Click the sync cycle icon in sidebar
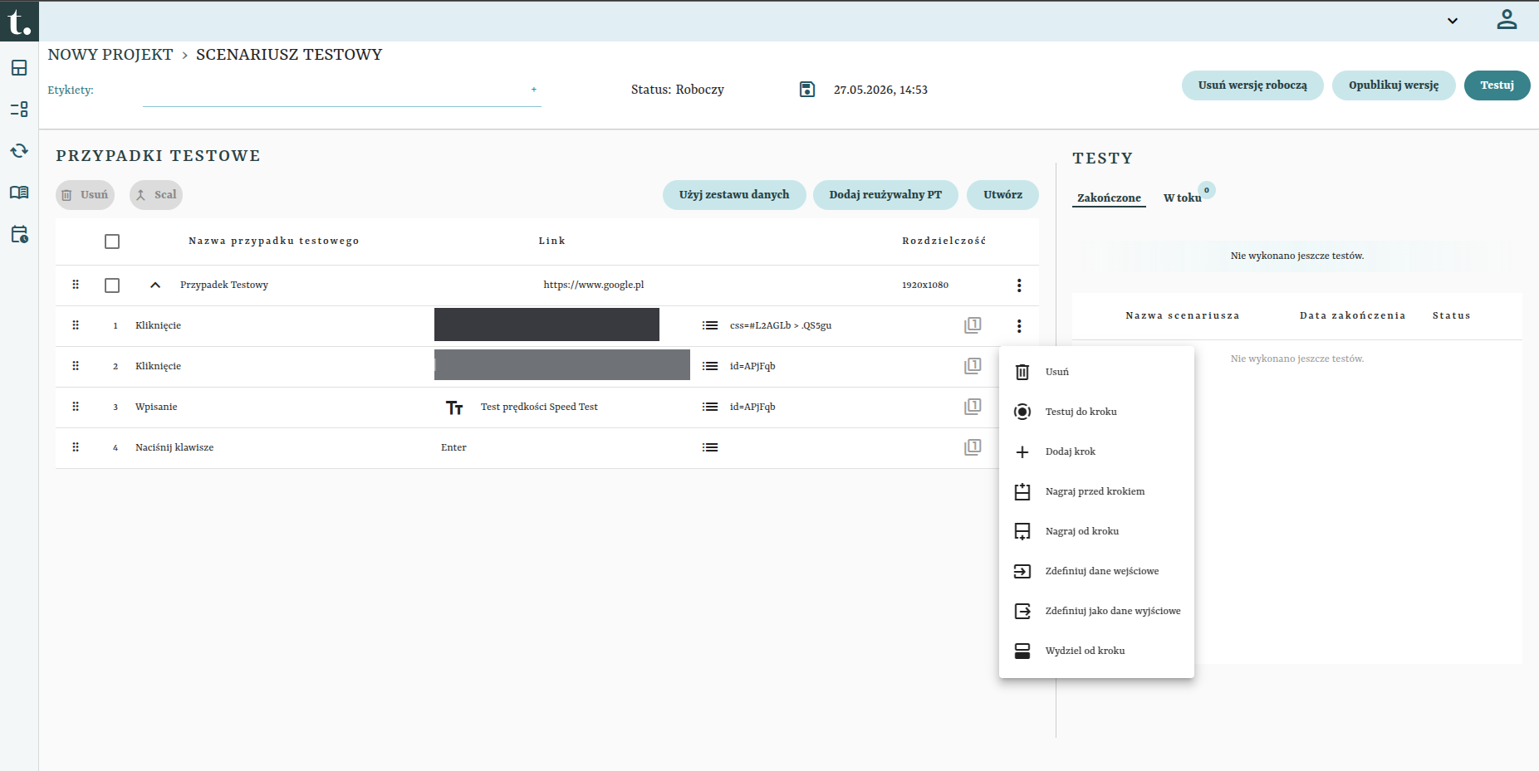 pos(19,151)
